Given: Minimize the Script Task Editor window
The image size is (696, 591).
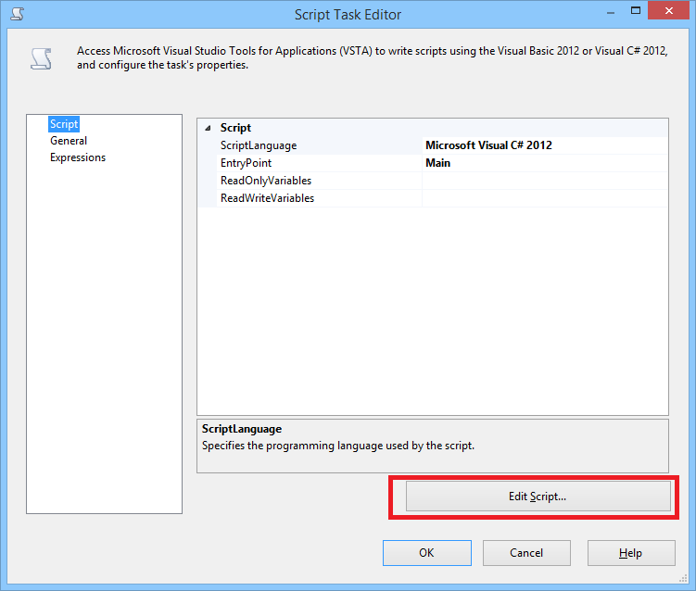Looking at the screenshot, I should (611, 13).
